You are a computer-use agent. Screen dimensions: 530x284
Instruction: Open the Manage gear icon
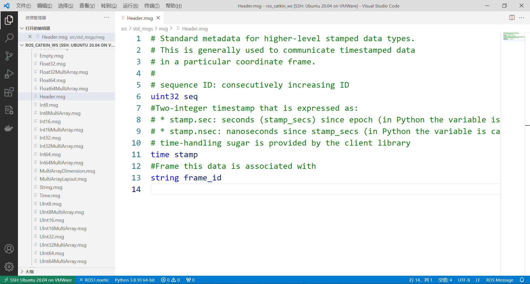point(9,267)
